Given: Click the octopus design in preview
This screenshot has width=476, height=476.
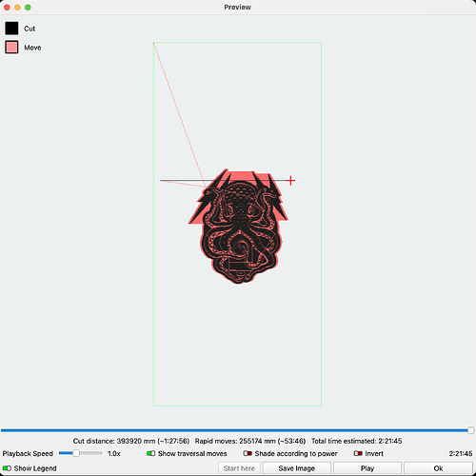Looking at the screenshot, I should (238, 227).
